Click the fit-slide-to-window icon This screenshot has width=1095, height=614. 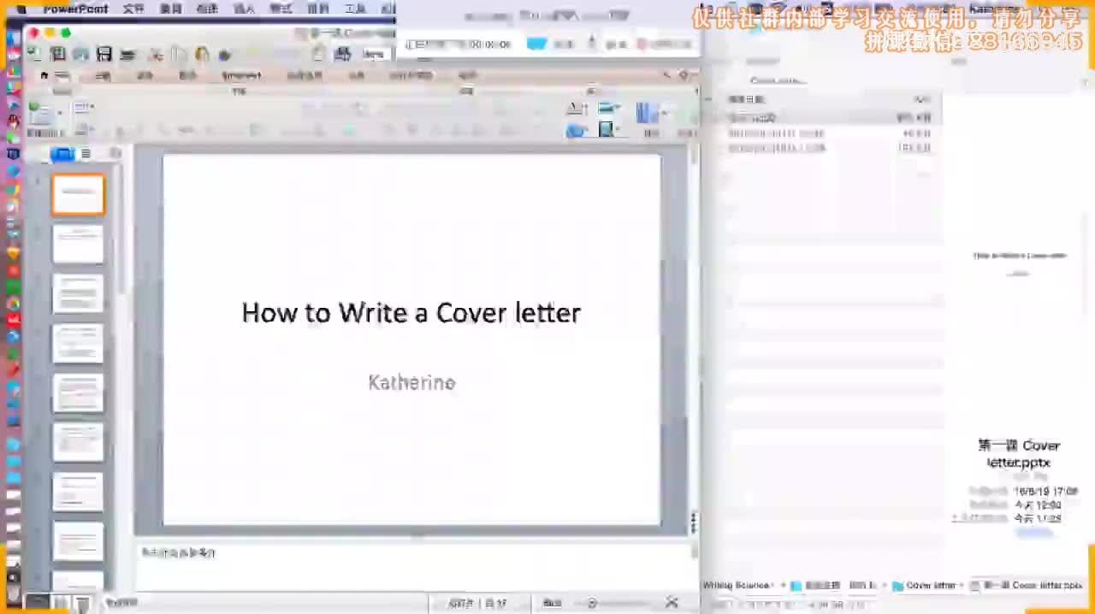[672, 603]
